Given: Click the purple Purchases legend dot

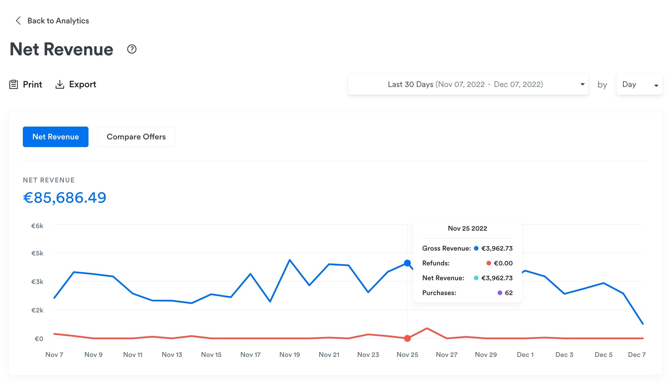Looking at the screenshot, I should click(x=500, y=293).
